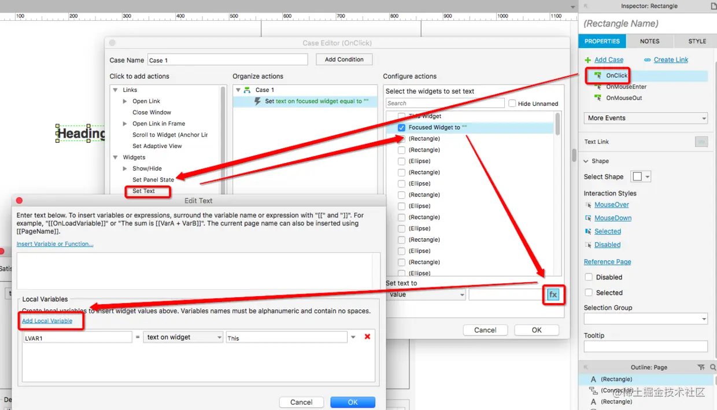
Task: Open the Select Shape dropdown
Action: point(641,176)
